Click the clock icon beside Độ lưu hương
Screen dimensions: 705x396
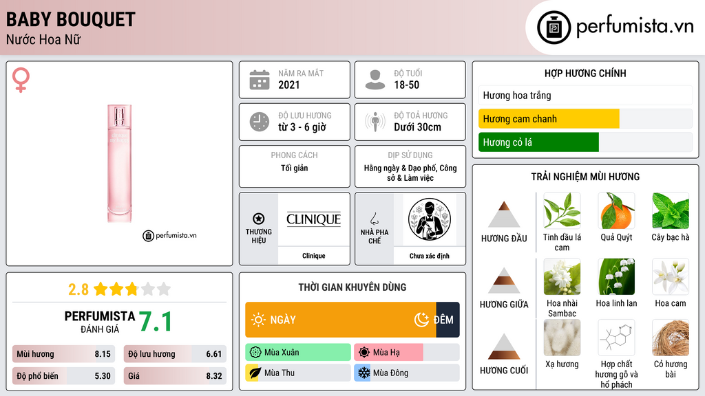pos(260,122)
